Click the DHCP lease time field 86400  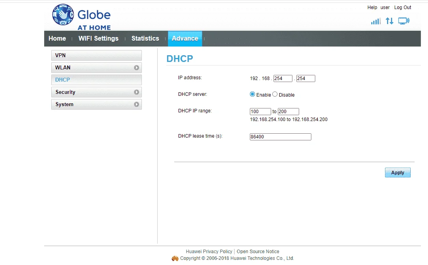pos(281,137)
